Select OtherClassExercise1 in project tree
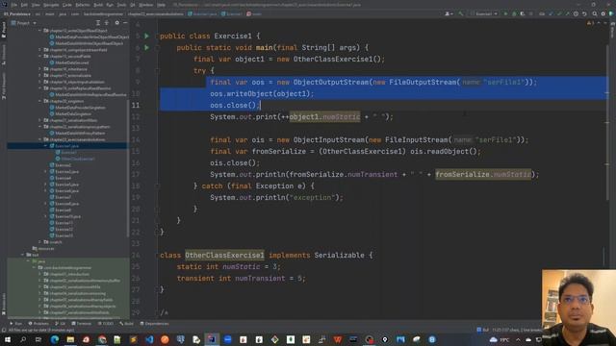 pyautogui.click(x=78, y=159)
